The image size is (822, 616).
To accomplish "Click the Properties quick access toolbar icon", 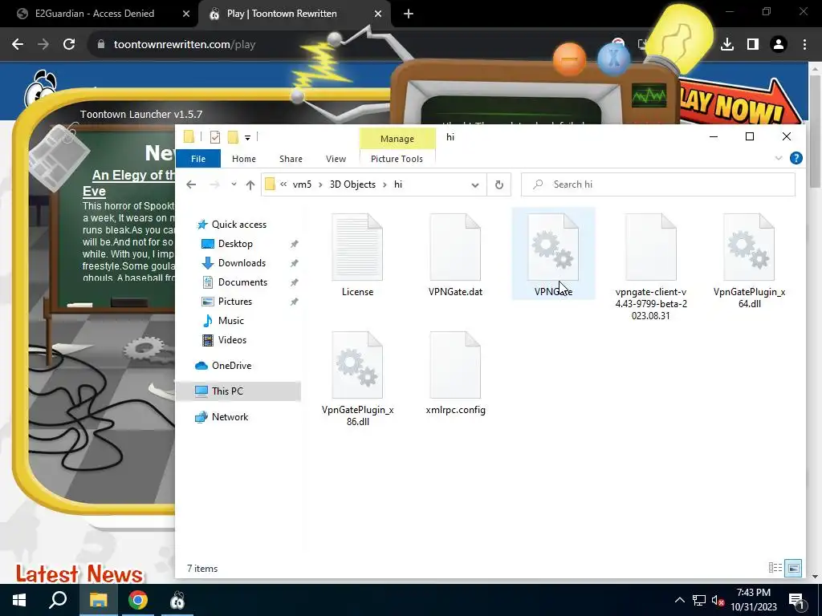I will tap(215, 137).
